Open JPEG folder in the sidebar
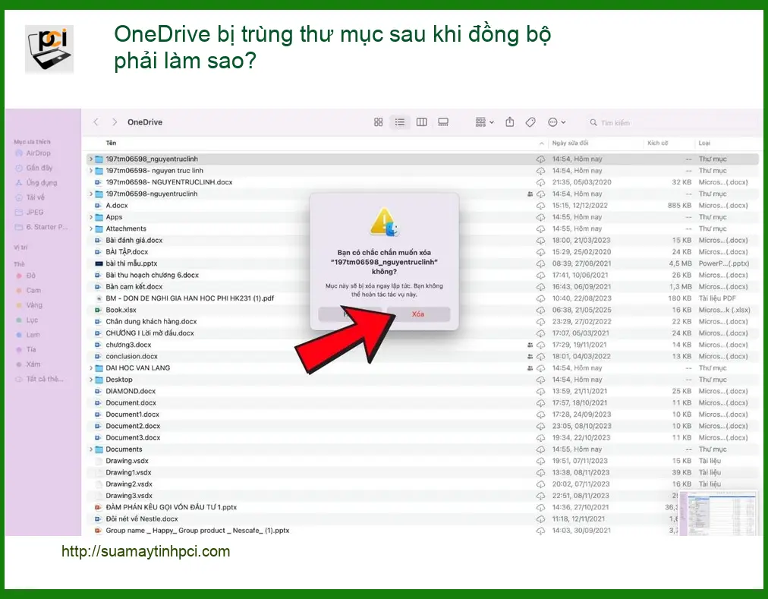Viewport: 768px width, 599px height. 30,212
